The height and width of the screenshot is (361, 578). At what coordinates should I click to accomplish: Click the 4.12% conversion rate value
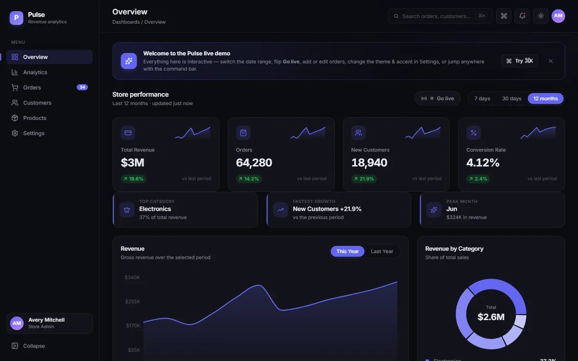[x=483, y=163]
